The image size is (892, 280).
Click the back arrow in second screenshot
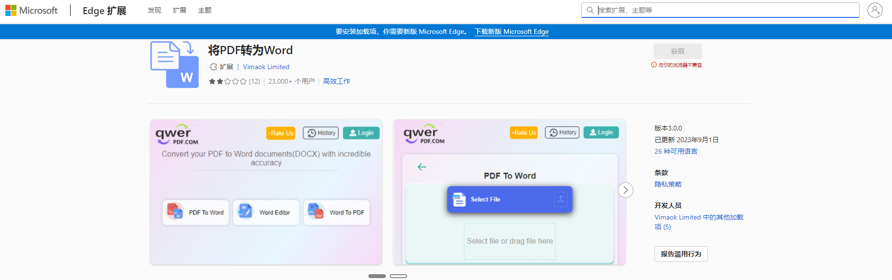coord(422,167)
